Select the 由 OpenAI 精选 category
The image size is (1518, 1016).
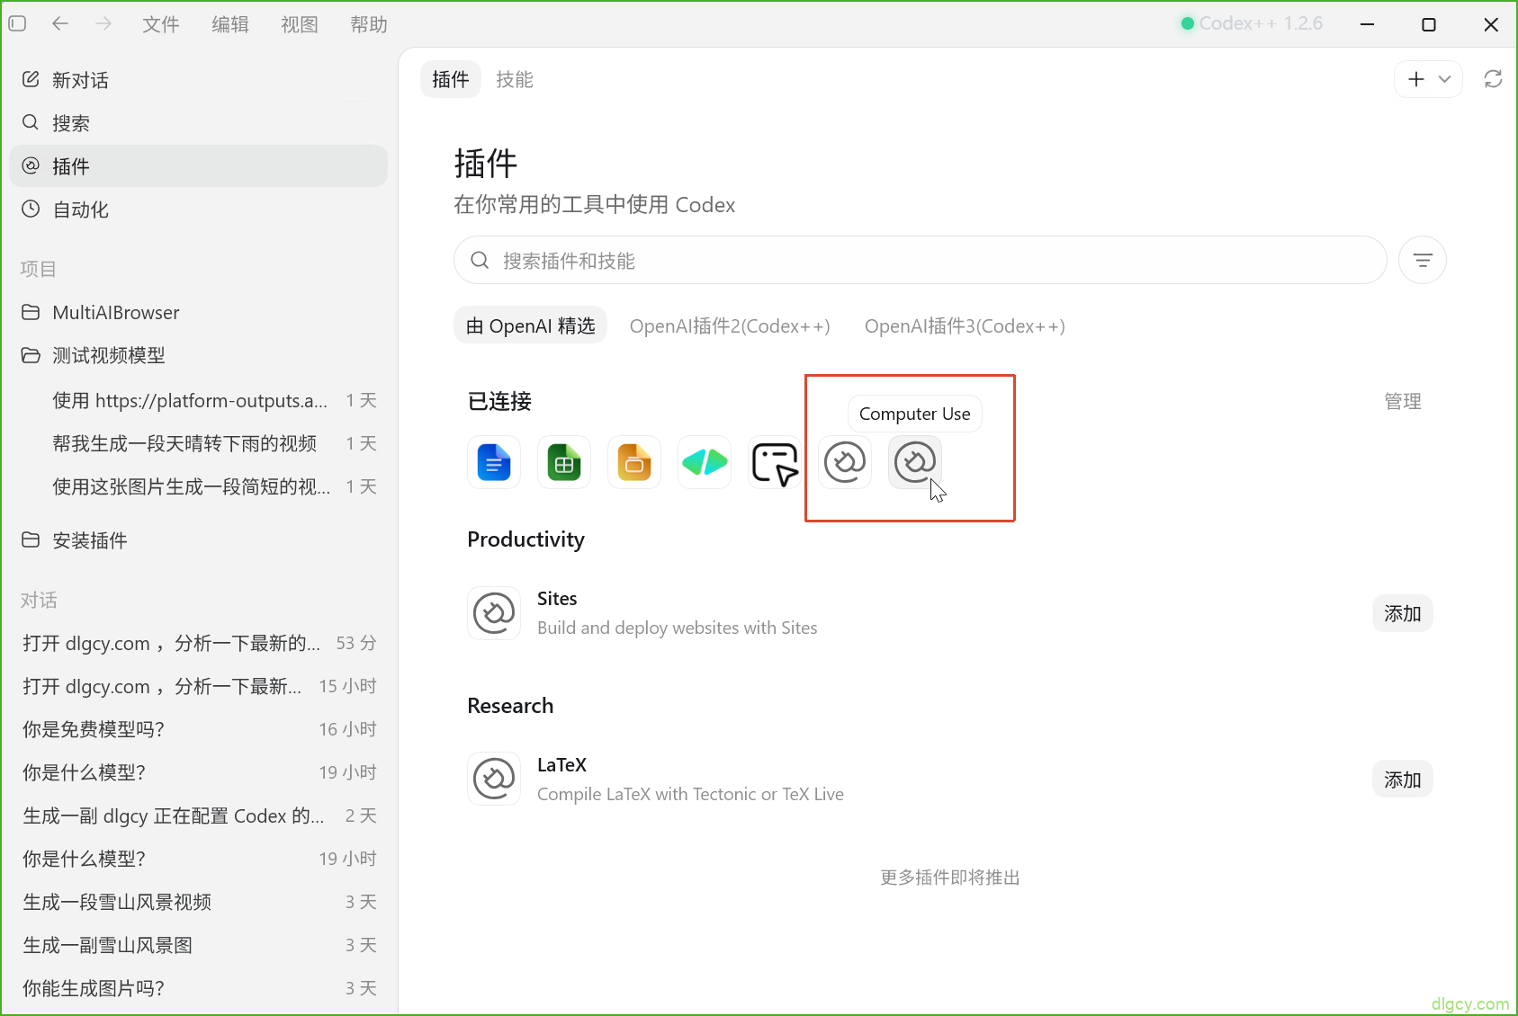pos(531,325)
